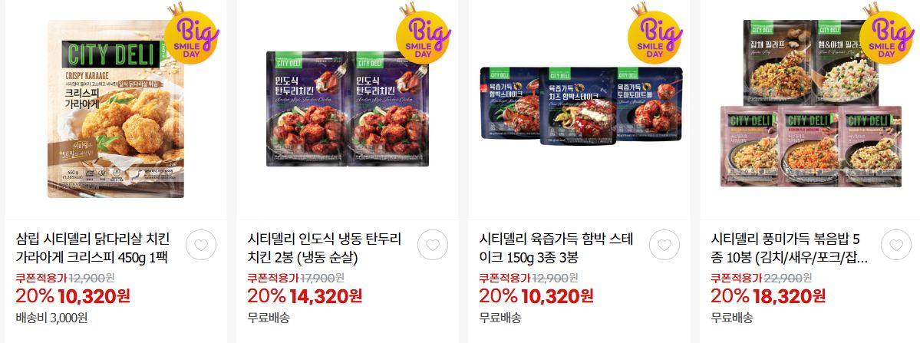Open the 인도식 탄두리치킨 two-pack image
The height and width of the screenshot is (343, 920).
click(x=348, y=108)
